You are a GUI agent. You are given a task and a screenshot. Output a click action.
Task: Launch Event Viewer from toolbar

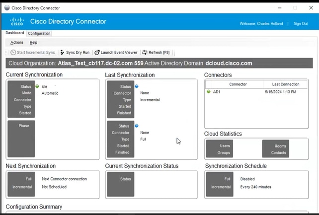119,53
